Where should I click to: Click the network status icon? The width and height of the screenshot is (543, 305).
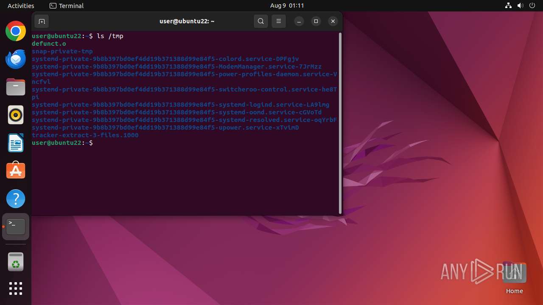click(x=509, y=6)
